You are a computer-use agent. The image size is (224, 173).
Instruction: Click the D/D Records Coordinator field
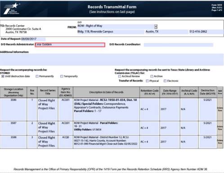(179, 45)
